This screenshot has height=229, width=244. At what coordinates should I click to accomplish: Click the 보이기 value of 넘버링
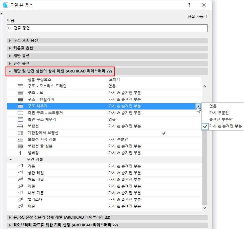[x=125, y=153]
